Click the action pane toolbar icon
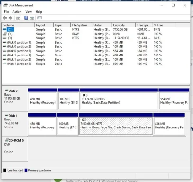 click(32, 18)
